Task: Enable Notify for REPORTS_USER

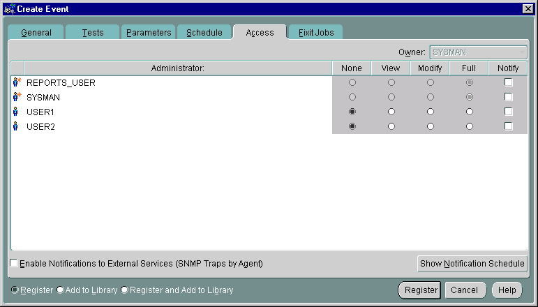Action: [509, 82]
